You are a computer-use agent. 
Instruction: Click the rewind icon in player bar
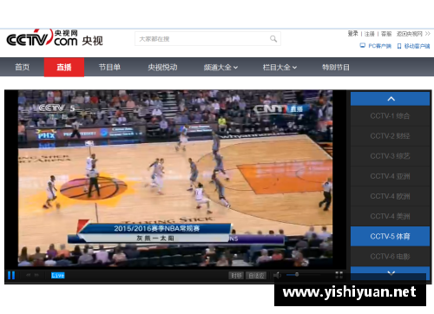(29, 275)
